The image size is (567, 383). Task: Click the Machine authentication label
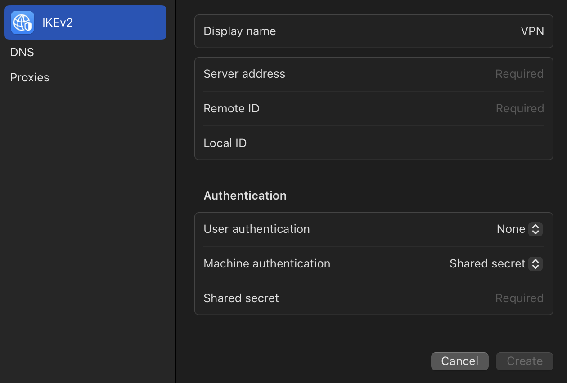(x=267, y=263)
